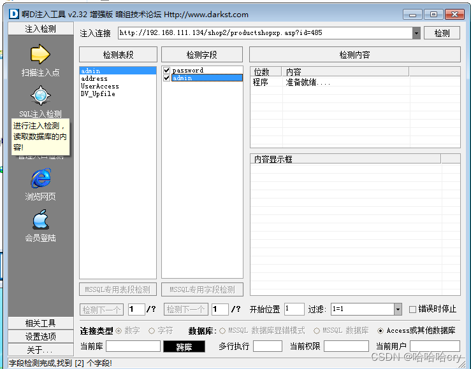This screenshot has height=369, width=471.
Task: Select the 字符 connection type radio
Action: [x=152, y=331]
